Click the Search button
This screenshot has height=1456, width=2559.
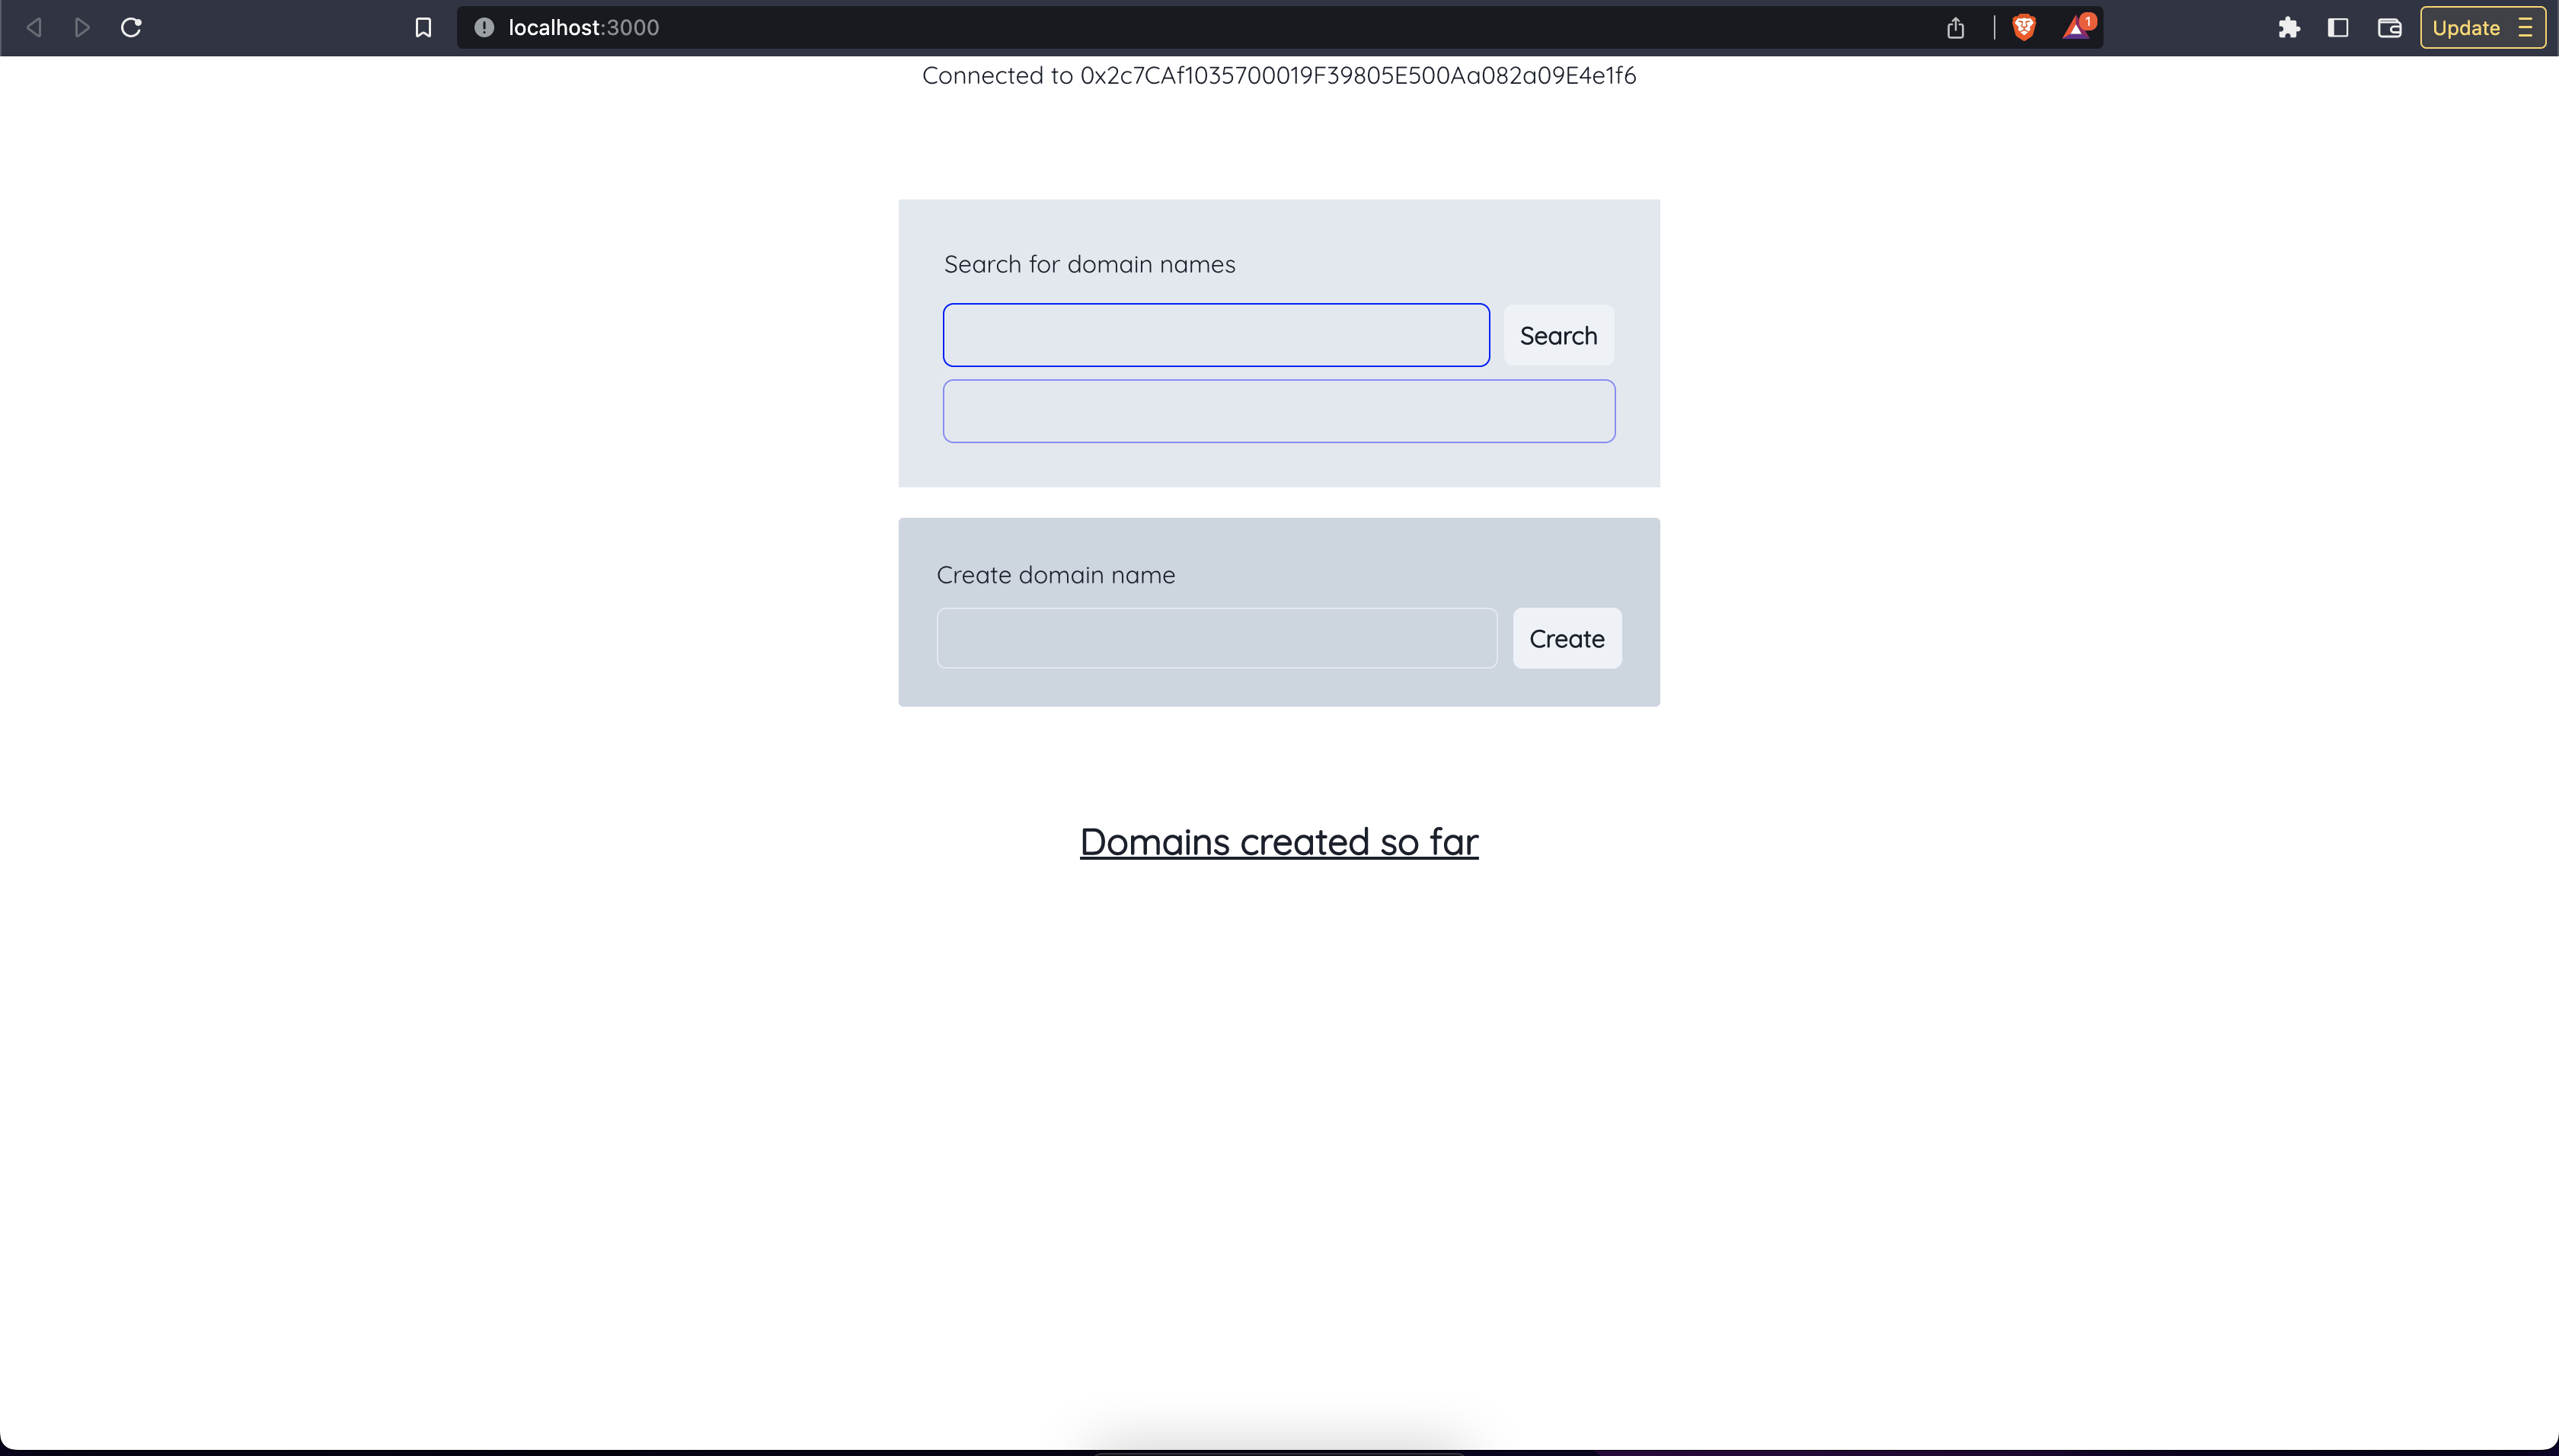(x=1557, y=335)
